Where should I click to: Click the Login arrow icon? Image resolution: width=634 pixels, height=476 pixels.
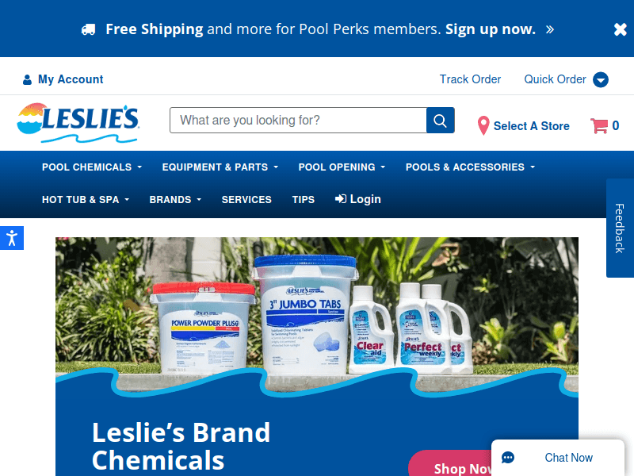[341, 199]
